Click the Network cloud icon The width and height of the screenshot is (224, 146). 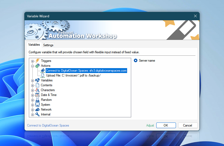pyautogui.click(x=38, y=109)
